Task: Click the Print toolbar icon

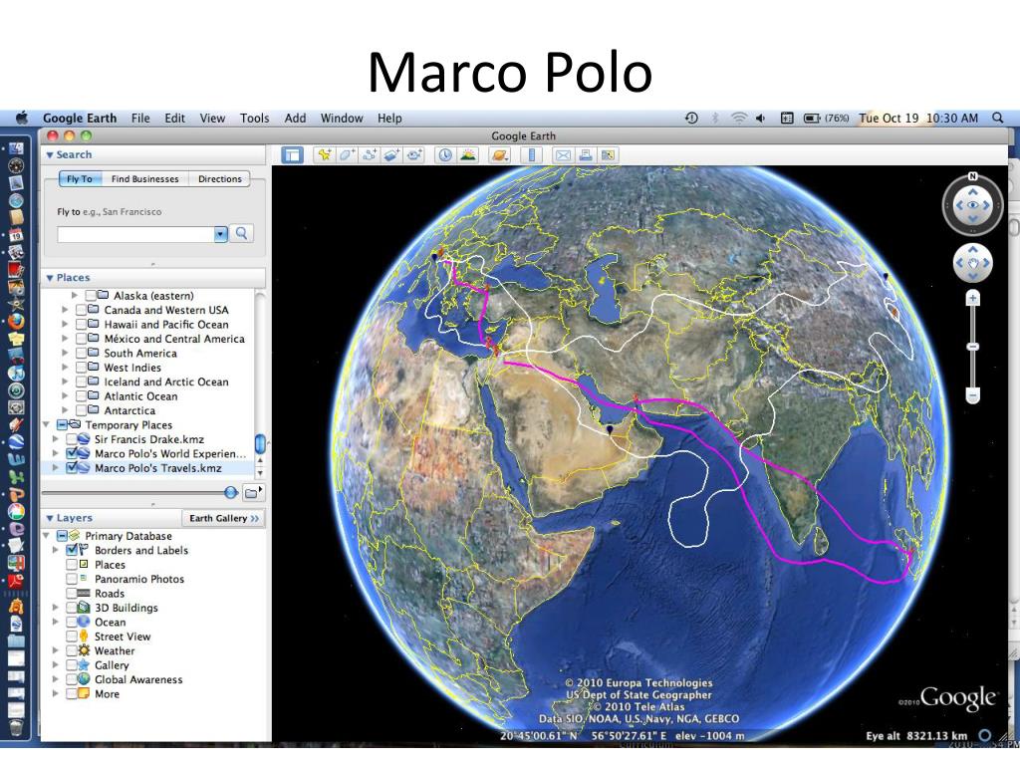Action: point(586,154)
